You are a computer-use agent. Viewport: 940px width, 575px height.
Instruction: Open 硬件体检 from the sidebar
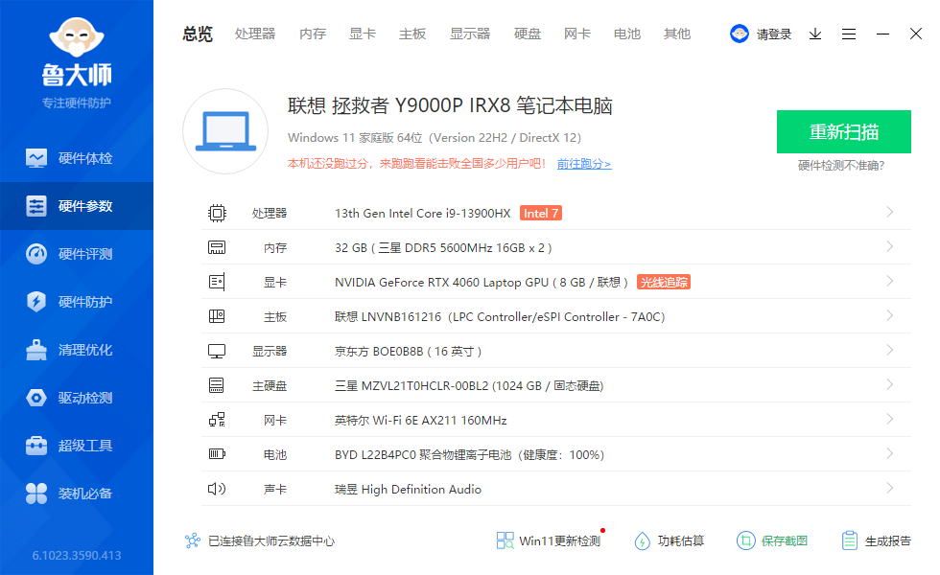[x=76, y=158]
